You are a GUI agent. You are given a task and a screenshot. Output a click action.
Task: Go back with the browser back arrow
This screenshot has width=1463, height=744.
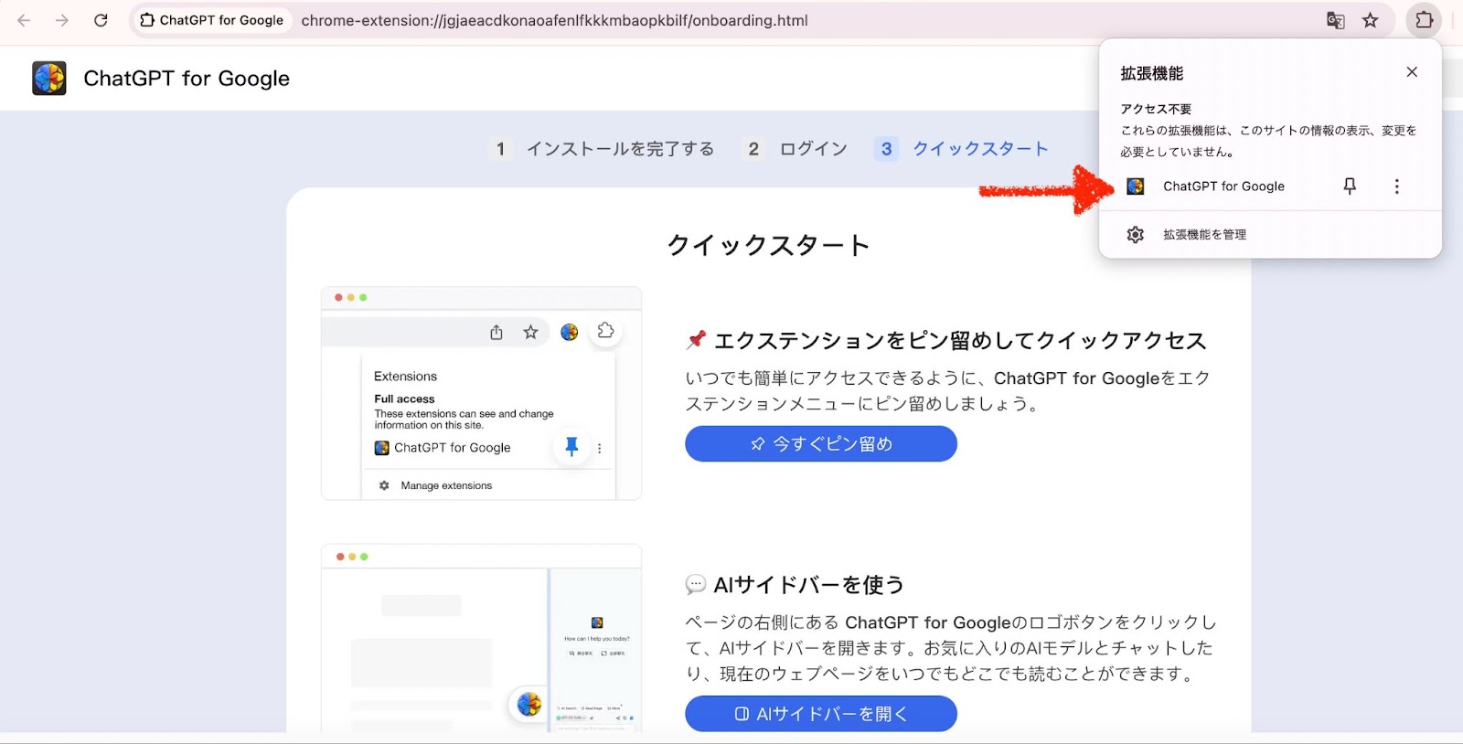(24, 20)
